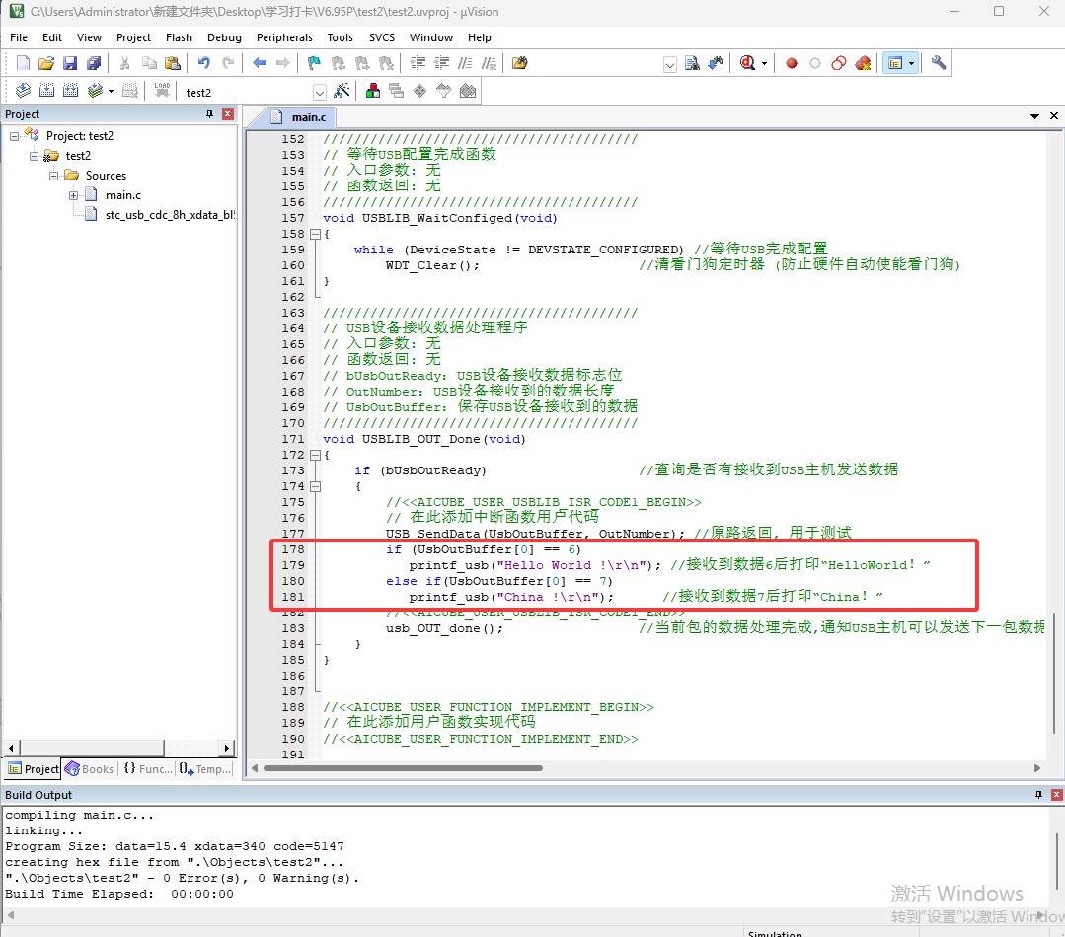
Task: Open the target selection dropdown next to test2
Action: pyautogui.click(x=319, y=92)
